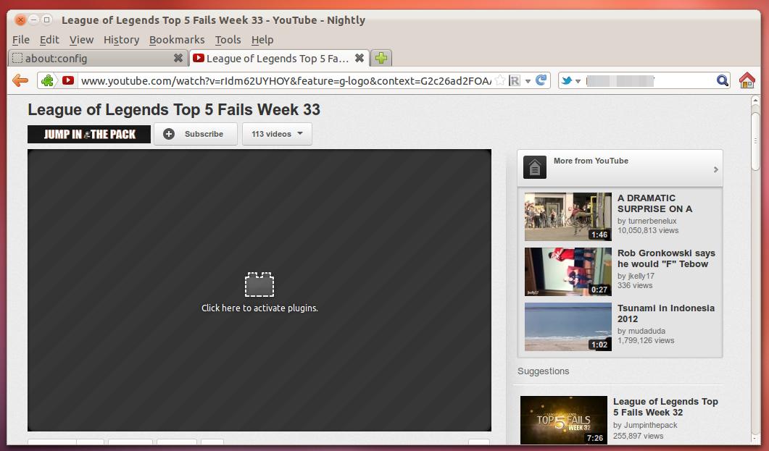Expand the 113 videos dropdown

[x=277, y=134]
